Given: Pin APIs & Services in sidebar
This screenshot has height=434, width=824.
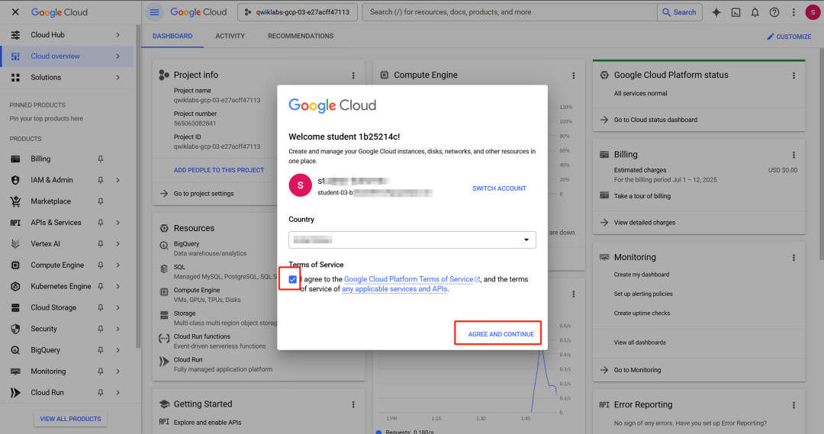Looking at the screenshot, I should [x=101, y=222].
